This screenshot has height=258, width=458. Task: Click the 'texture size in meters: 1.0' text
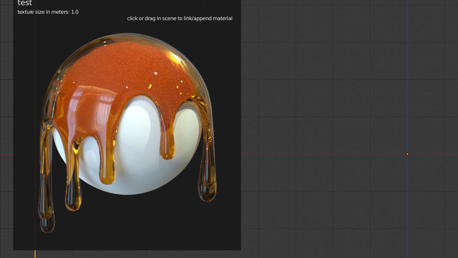point(48,12)
